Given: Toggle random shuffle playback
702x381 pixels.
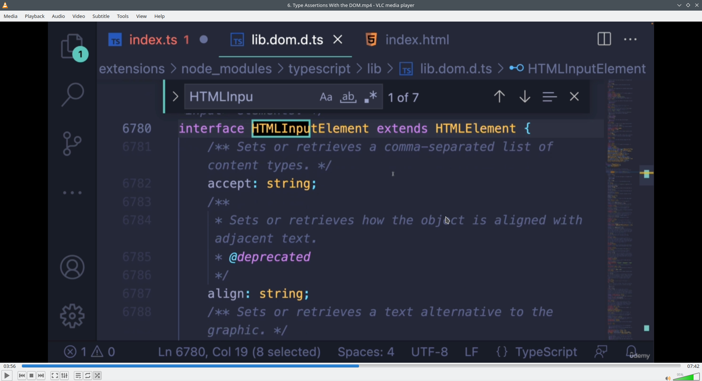Looking at the screenshot, I should tap(98, 376).
